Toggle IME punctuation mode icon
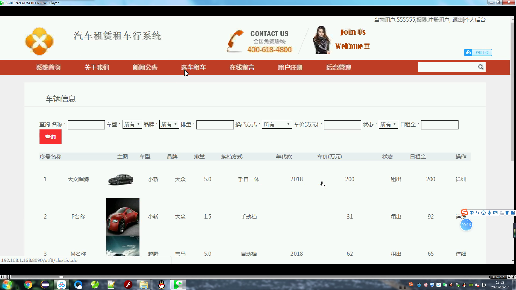 pyautogui.click(x=478, y=213)
